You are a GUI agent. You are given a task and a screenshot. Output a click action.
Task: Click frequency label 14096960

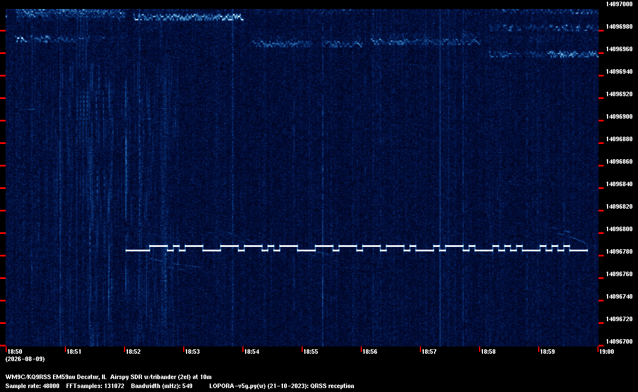point(619,49)
